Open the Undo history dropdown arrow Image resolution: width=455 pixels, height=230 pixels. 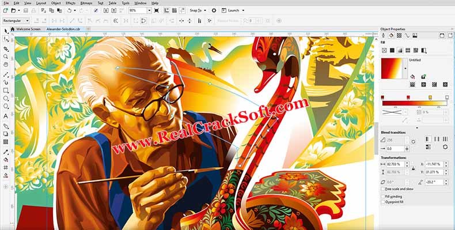(x=75, y=10)
